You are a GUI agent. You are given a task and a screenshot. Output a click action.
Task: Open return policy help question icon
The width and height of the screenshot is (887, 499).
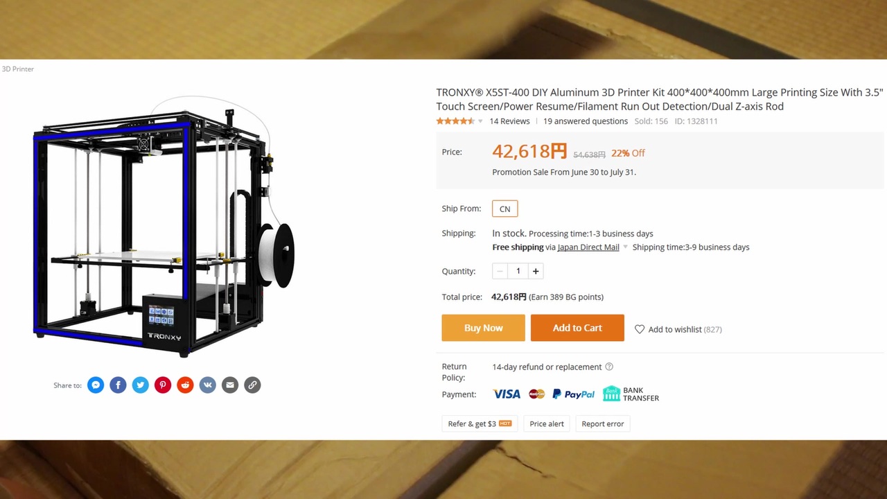point(609,367)
